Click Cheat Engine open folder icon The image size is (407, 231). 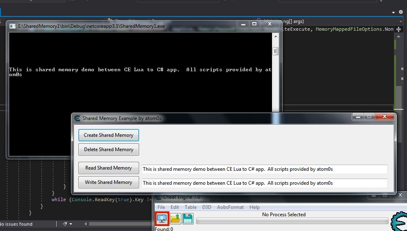click(x=175, y=219)
